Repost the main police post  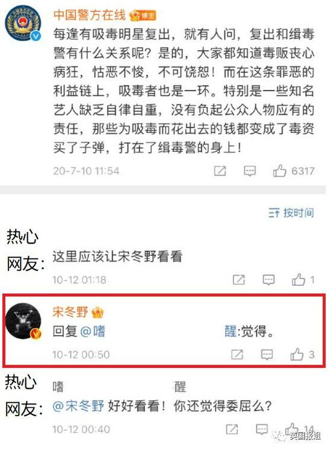click(220, 171)
